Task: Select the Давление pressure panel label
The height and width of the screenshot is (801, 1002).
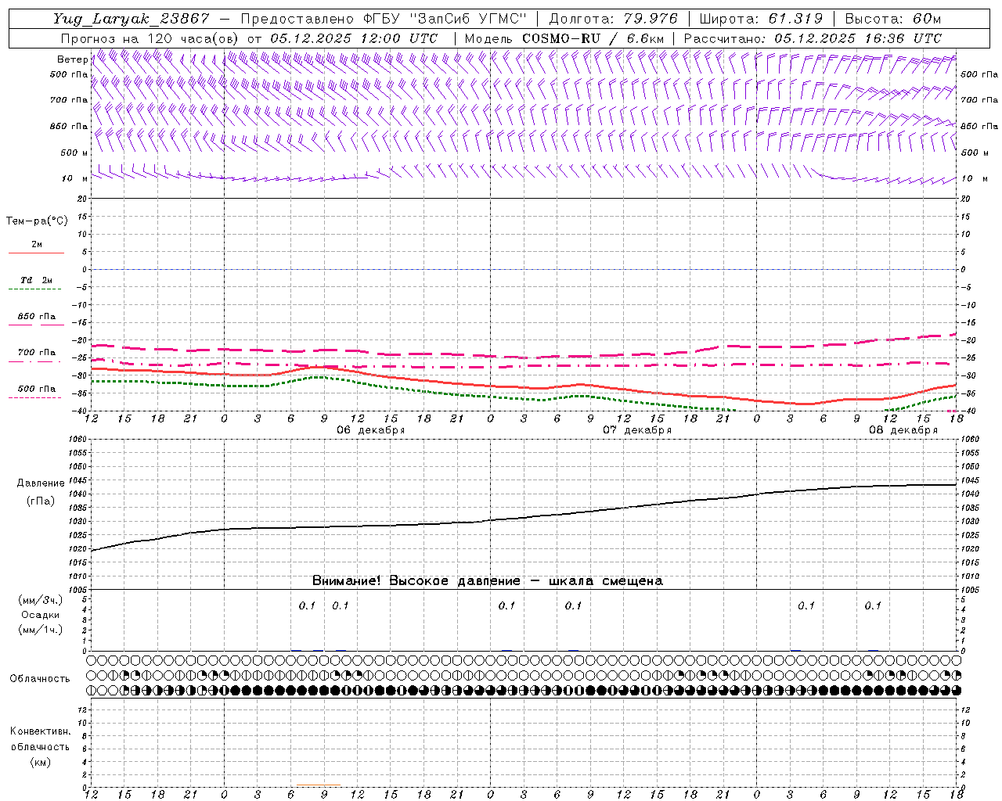Action: point(41,483)
